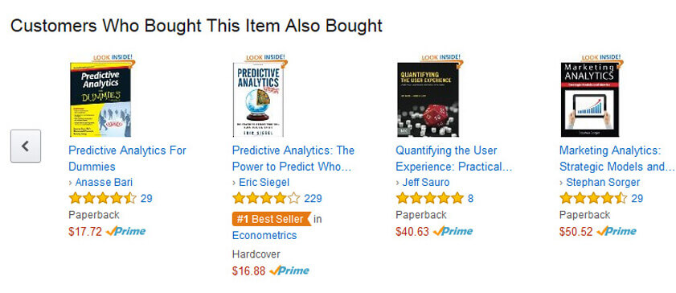676x293 pixels.
Task: View author Eric Siegel's page
Action: (264, 182)
